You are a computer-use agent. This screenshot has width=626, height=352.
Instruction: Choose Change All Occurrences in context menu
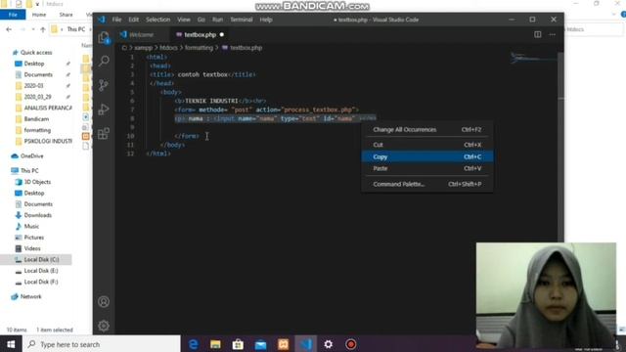click(x=426, y=129)
